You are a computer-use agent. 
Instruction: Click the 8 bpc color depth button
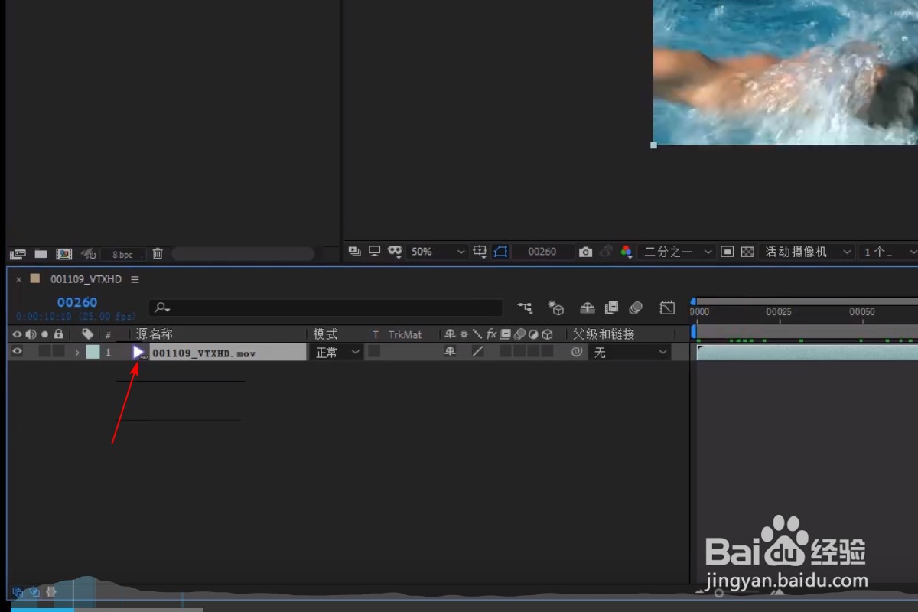click(x=122, y=255)
